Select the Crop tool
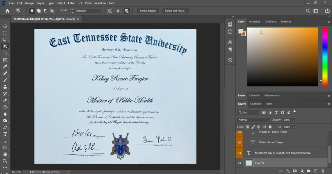 (x=5, y=53)
